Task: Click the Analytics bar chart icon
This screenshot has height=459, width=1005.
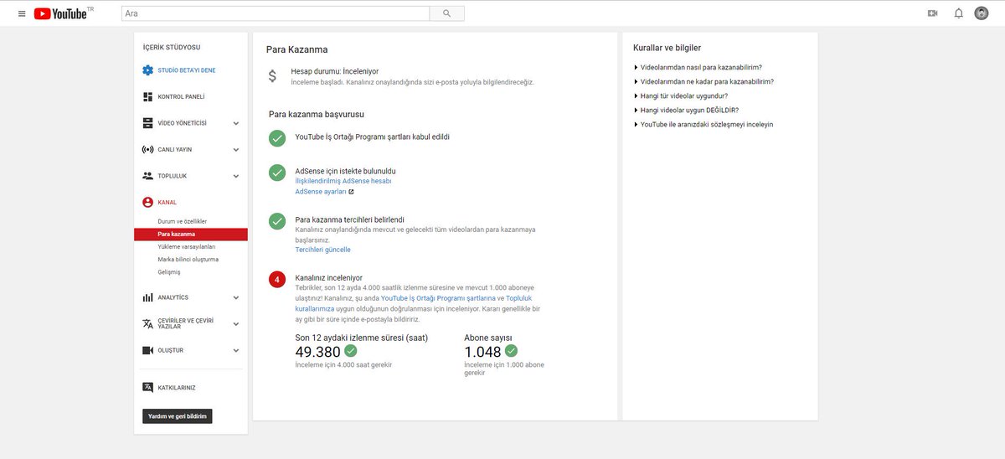Action: tap(147, 297)
